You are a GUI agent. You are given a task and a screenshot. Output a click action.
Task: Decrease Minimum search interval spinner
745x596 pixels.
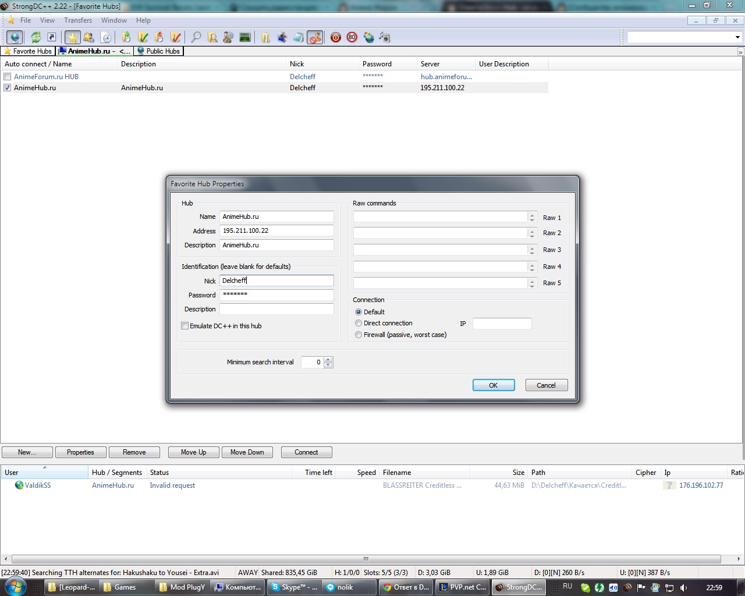coord(328,365)
